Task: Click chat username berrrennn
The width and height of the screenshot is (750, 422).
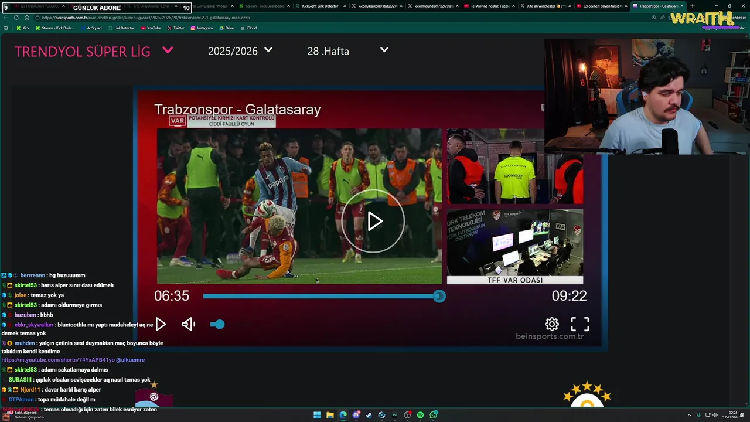Action: 32,275
